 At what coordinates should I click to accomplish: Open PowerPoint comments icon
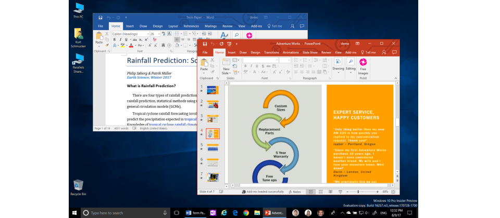[x=394, y=52]
